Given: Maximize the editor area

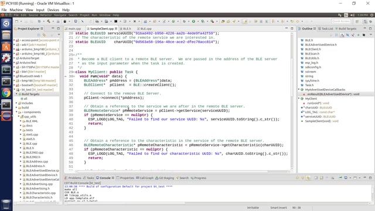Looking at the screenshot, I should 292,29.
